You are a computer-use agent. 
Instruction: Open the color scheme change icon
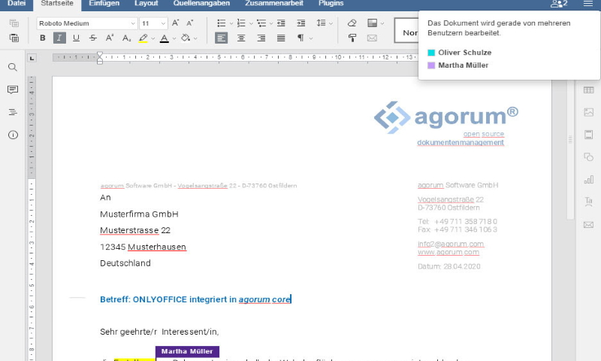point(372,23)
